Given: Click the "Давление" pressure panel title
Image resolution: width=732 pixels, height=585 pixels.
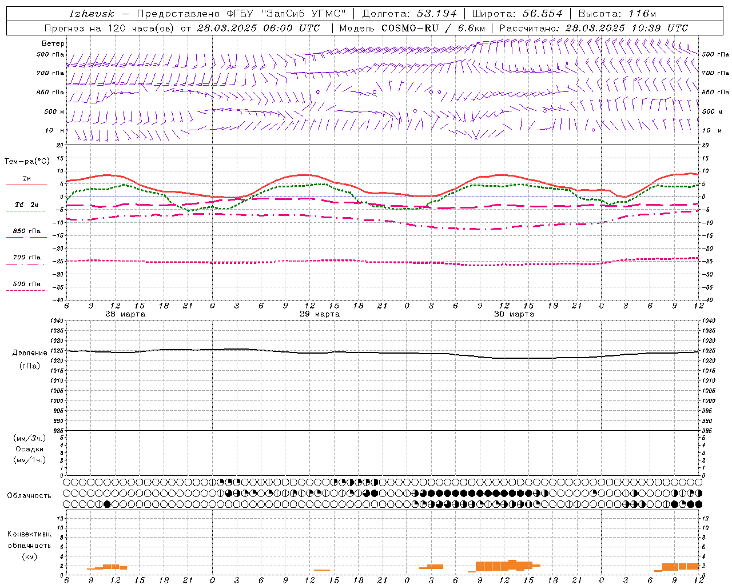Looking at the screenshot, I should [30, 353].
